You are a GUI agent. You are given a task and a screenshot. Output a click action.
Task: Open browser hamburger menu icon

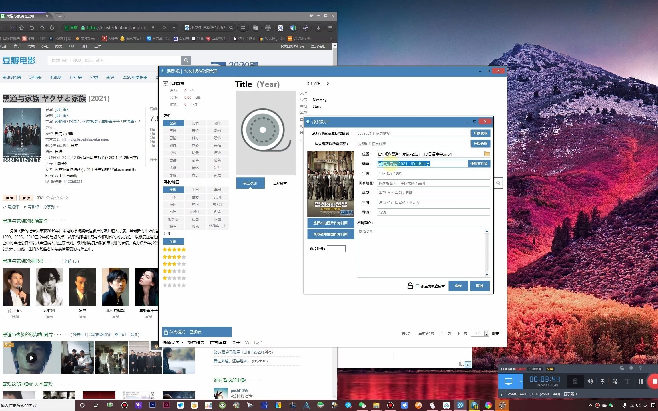(x=330, y=28)
